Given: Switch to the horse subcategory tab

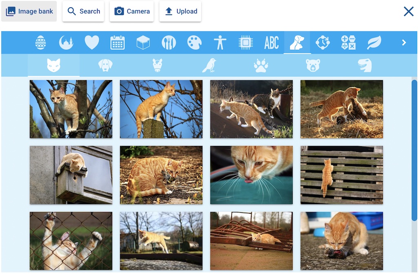Looking at the screenshot, I should (x=157, y=65).
